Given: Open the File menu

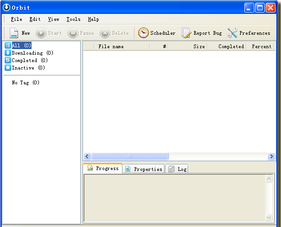Looking at the screenshot, I should pyautogui.click(x=16, y=19).
